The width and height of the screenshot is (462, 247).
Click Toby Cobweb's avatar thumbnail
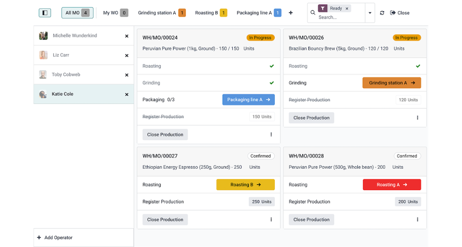pyautogui.click(x=43, y=75)
